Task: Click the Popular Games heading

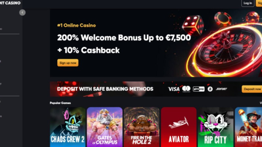Action: click(60, 103)
